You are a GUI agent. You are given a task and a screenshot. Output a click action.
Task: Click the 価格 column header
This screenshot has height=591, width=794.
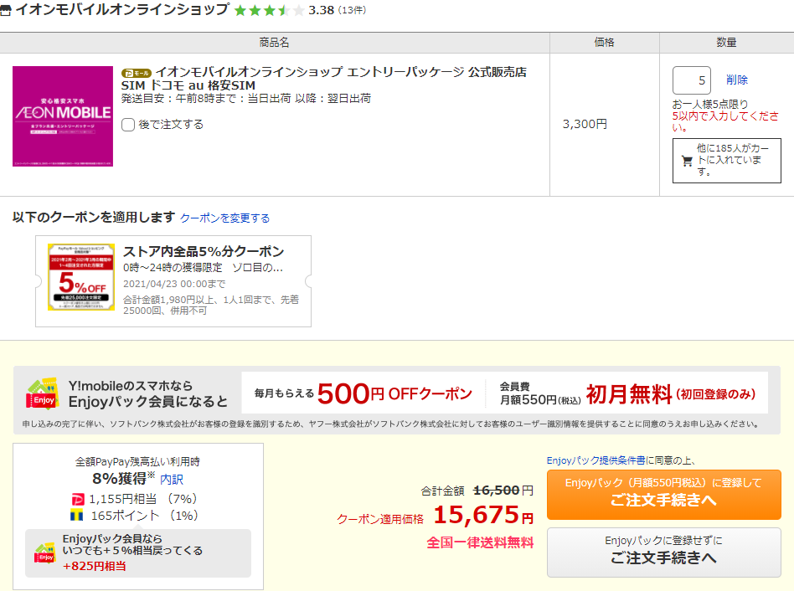tap(604, 43)
